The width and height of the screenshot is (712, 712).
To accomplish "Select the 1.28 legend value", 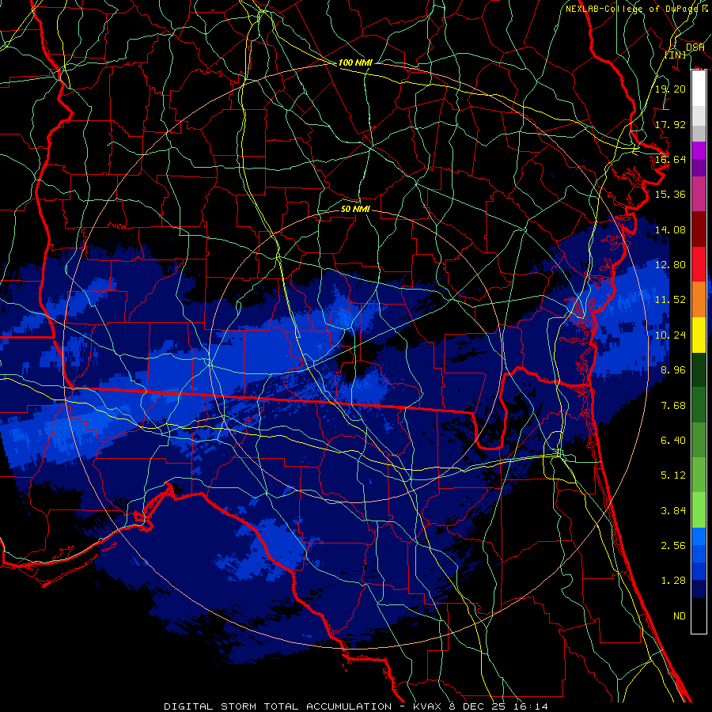I will [673, 581].
